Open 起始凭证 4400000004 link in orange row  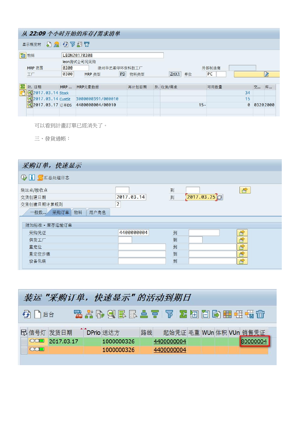(x=170, y=350)
